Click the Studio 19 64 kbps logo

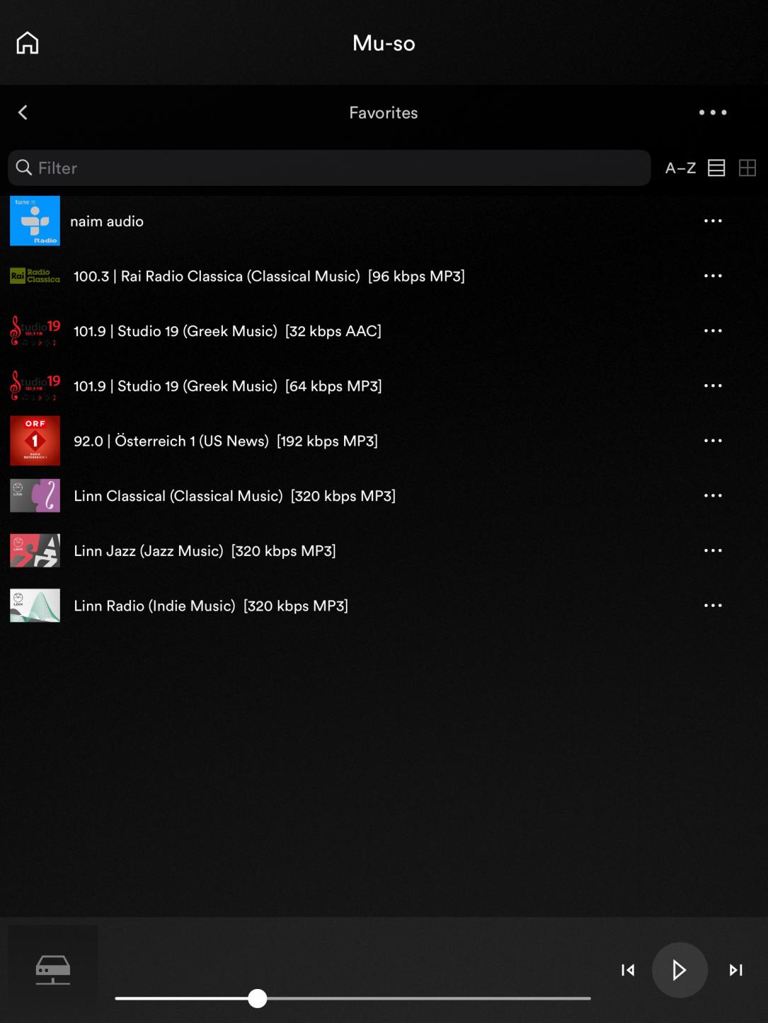point(35,386)
